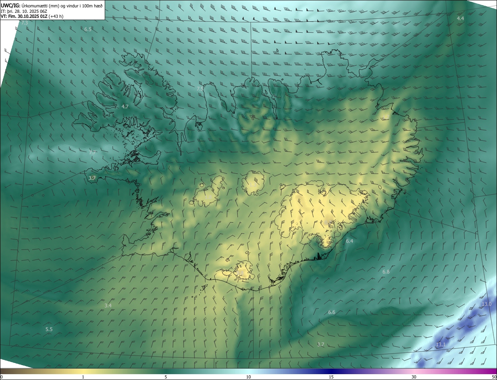This screenshot has width=497, height=380.
Task: Click the 13.0 value in the blue band
Action: (x=487, y=304)
